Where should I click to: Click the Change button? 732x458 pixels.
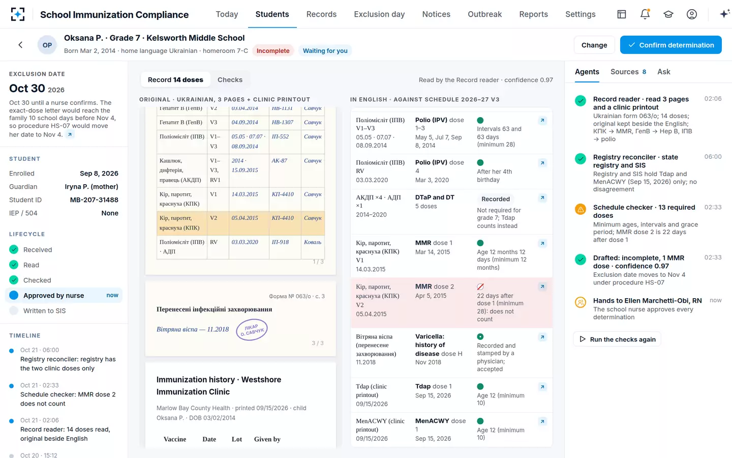pyautogui.click(x=594, y=45)
